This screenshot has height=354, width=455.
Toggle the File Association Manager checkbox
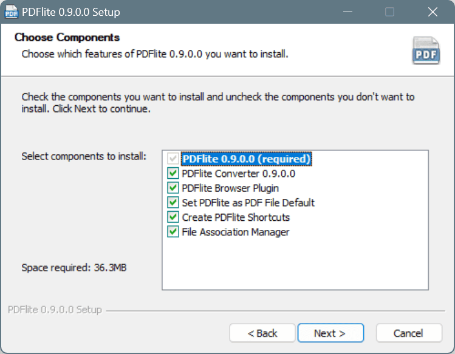tap(173, 232)
